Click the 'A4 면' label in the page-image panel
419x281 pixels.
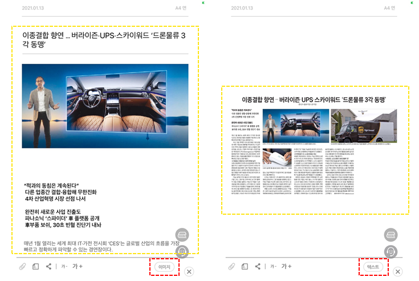pyautogui.click(x=389, y=8)
